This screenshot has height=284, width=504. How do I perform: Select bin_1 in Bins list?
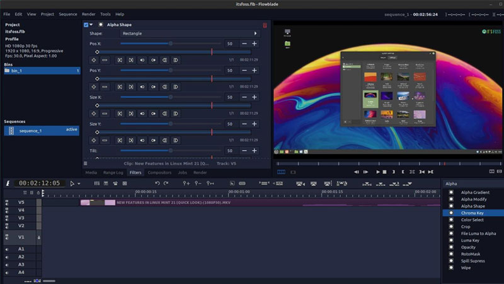click(x=42, y=71)
